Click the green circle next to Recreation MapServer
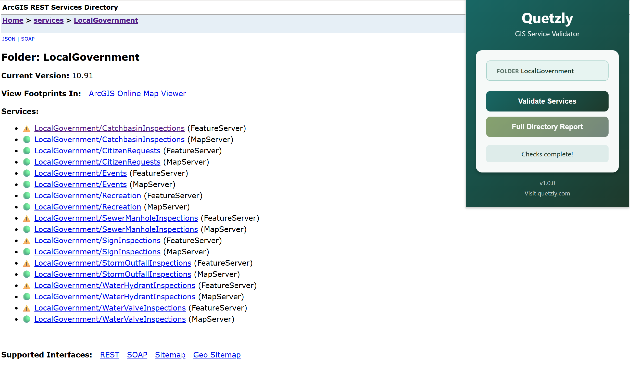 27,207
